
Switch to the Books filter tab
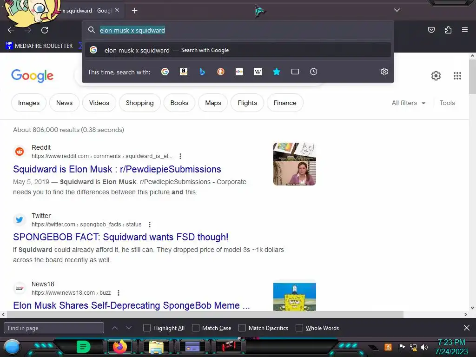point(179,103)
